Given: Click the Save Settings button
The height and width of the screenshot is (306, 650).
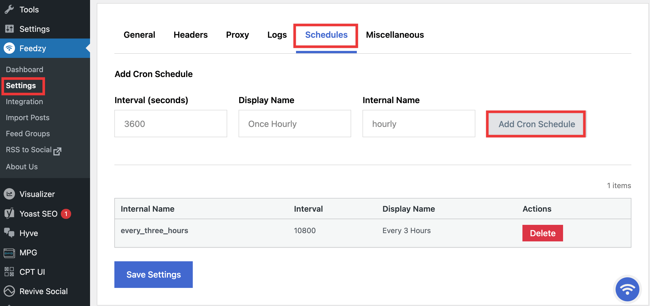Looking at the screenshot, I should click(153, 274).
